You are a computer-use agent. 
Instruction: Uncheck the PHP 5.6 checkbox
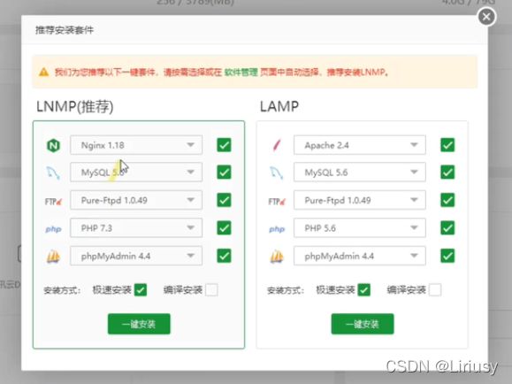point(447,227)
